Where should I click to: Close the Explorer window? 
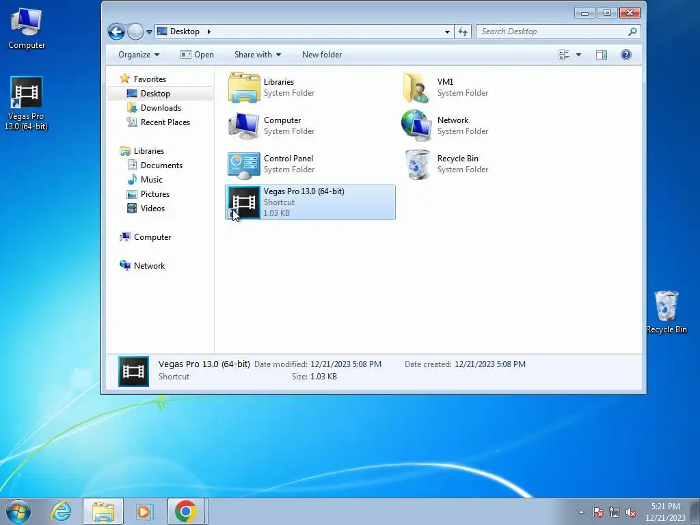[x=630, y=12]
